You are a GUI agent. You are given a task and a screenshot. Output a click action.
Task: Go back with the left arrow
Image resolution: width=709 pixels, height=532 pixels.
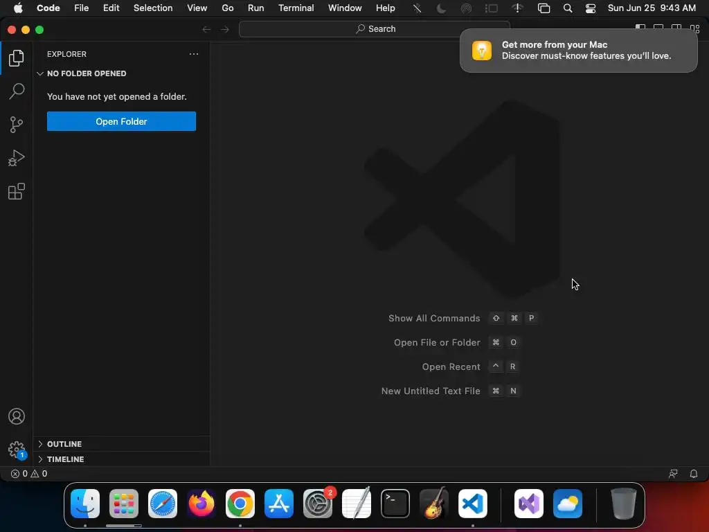click(206, 29)
